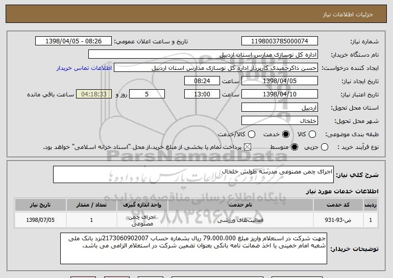Click service name cell فعالیت‌های ورزشی

point(240,220)
